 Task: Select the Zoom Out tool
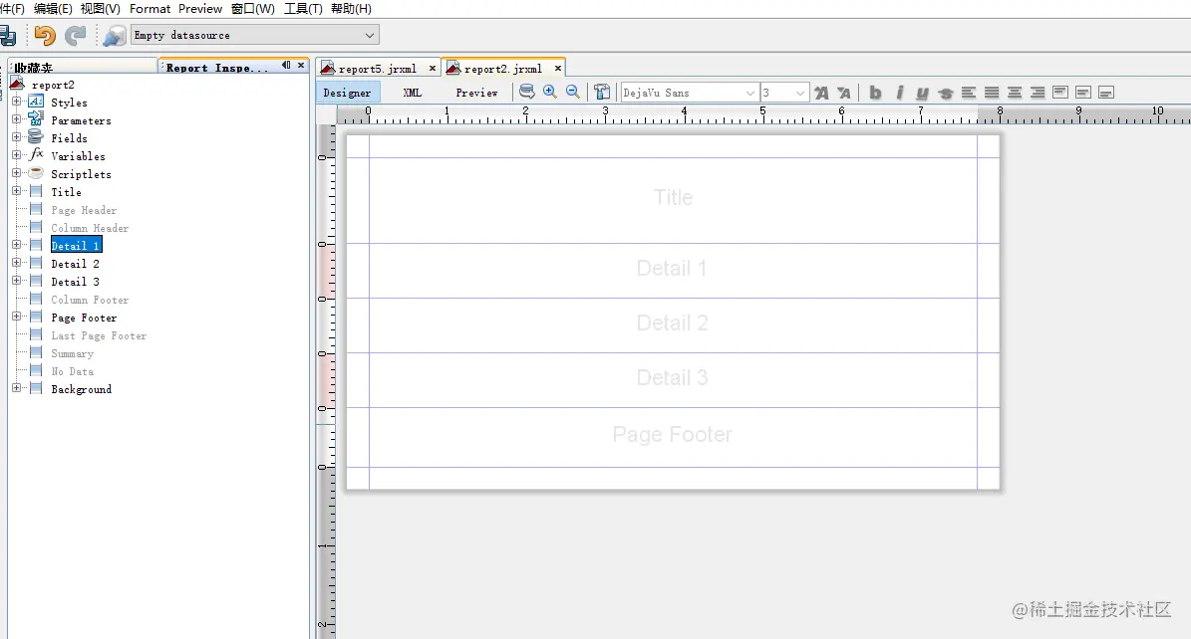tap(573, 91)
